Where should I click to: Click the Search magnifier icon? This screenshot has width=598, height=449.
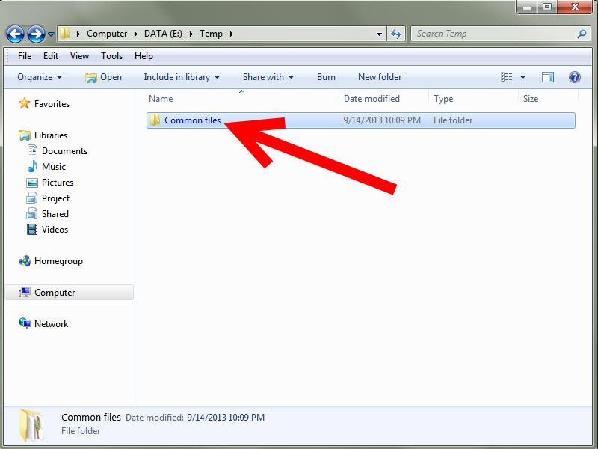(582, 34)
